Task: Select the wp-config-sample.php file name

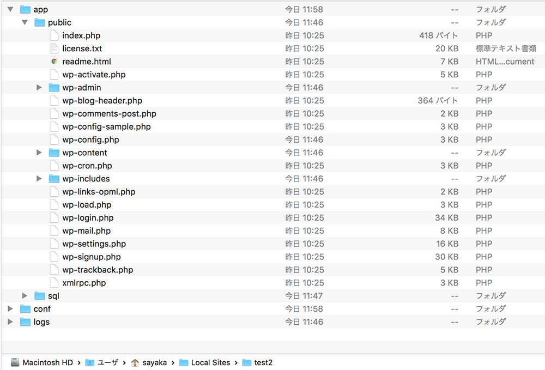Action: coord(106,126)
